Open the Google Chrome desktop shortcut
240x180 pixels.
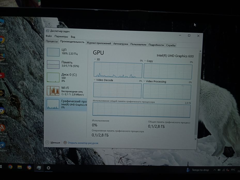coord(2,43)
